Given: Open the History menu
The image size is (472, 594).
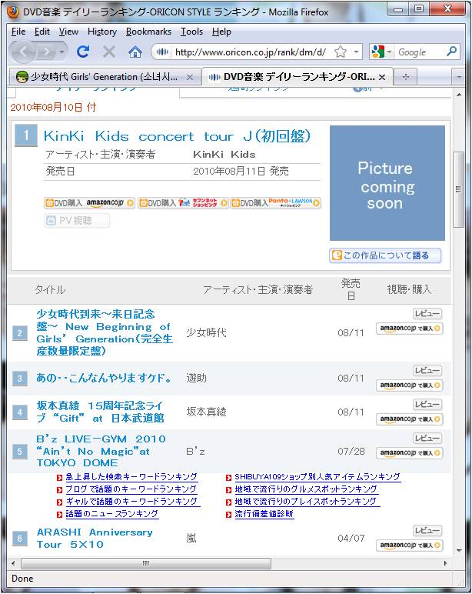Looking at the screenshot, I should (x=101, y=32).
